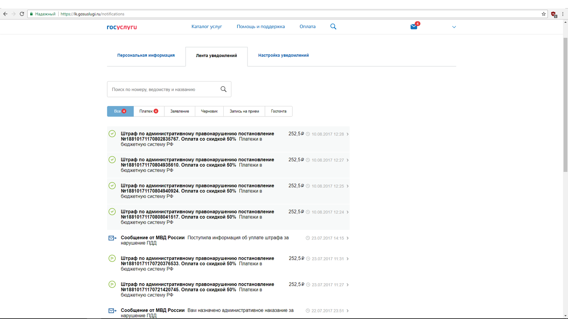The width and height of the screenshot is (568, 319).
Task: Click the date 10.08.2017 12:27
Action: 328,160
